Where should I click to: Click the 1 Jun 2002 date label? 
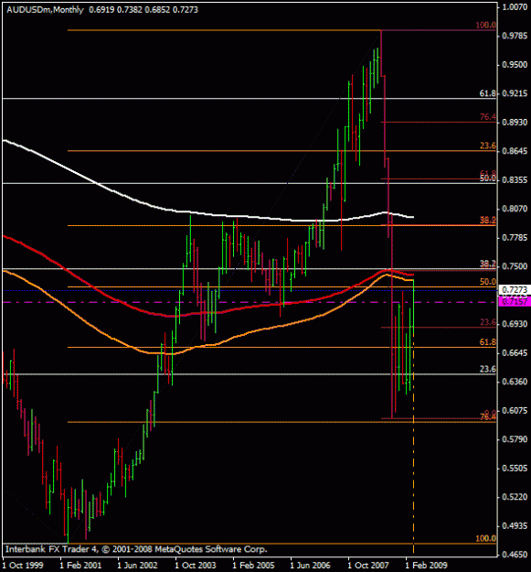138,565
